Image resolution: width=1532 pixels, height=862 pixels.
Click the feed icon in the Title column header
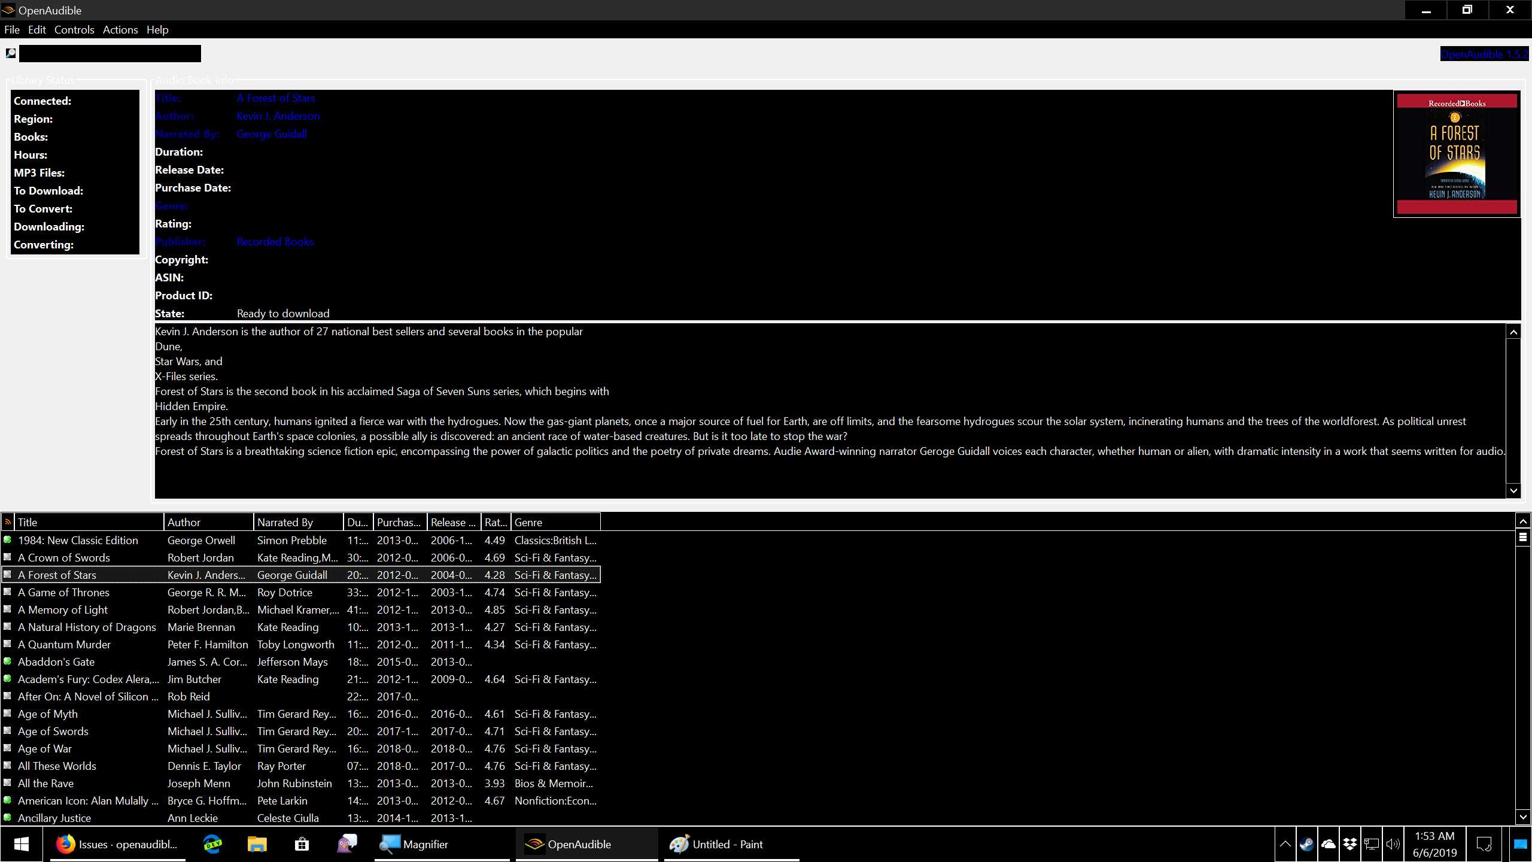tap(7, 521)
